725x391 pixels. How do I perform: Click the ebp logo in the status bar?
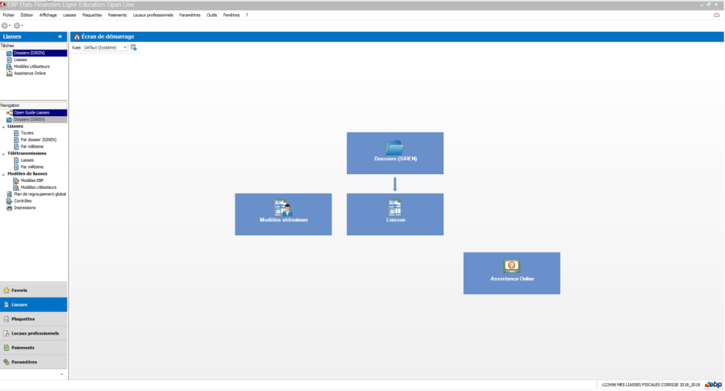(713, 385)
